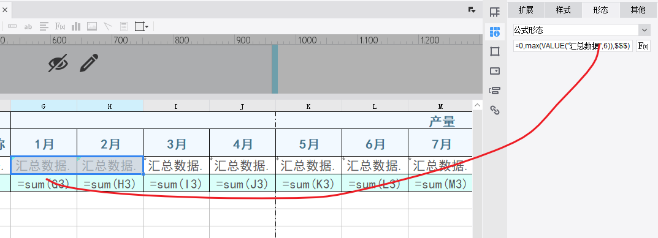The height and width of the screenshot is (238, 658).
Task: Insert a plain text cell element
Action: [x=12, y=26]
